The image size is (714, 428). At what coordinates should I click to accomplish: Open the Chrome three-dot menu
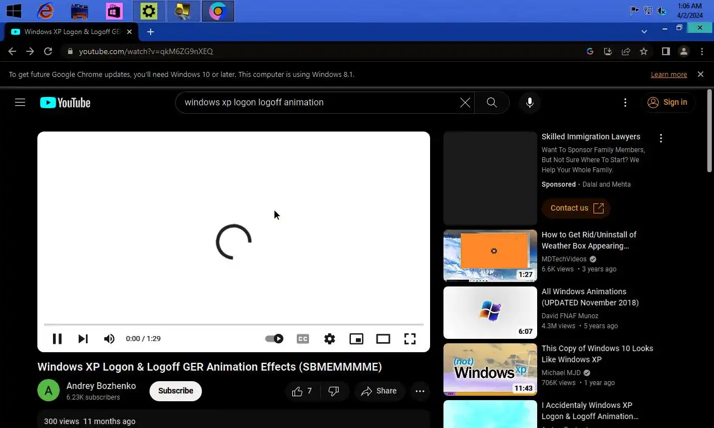coord(702,51)
